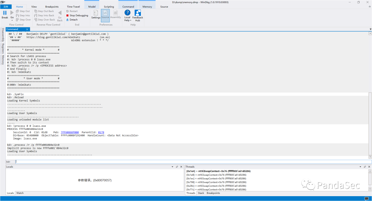Screen dimensions: 372x201
Task: Close the Locals panel
Action: tap(181, 167)
